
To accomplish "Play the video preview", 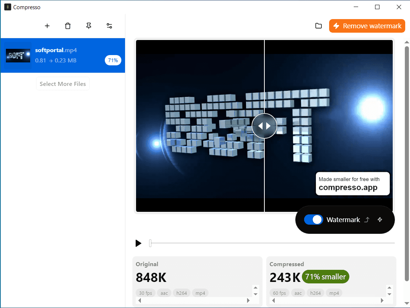I will (x=138, y=243).
